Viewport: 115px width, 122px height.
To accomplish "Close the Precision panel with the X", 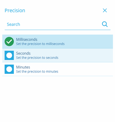I will point(105,10).
